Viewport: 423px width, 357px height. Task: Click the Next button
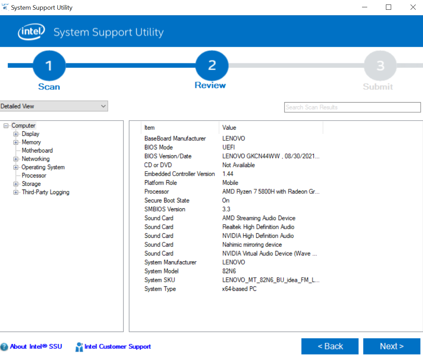tap(392, 346)
